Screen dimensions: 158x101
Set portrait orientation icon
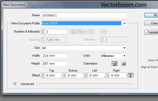(115, 63)
